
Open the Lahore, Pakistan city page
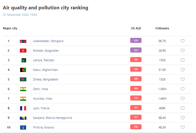(44, 60)
